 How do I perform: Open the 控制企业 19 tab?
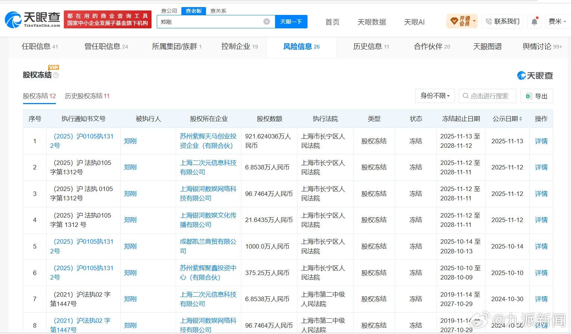pyautogui.click(x=240, y=47)
